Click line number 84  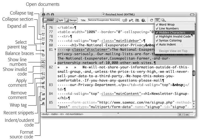click(51, 94)
